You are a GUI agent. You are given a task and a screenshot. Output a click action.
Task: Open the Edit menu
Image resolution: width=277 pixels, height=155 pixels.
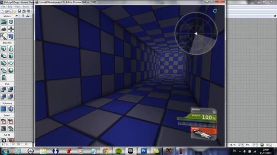click(10, 7)
